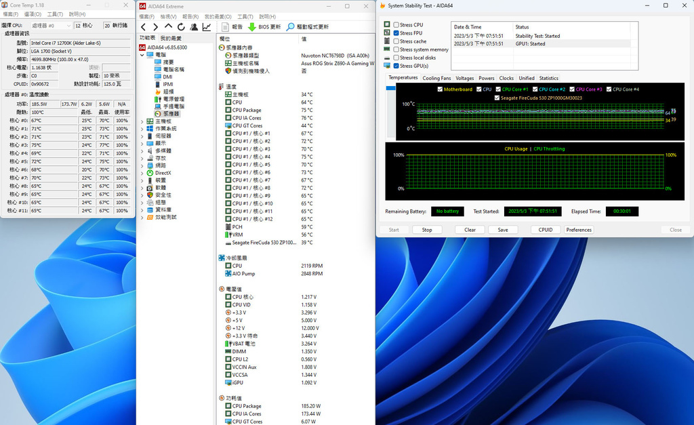Expand the network (網路) tree node
Screen dimensions: 694x425
pos(142,165)
